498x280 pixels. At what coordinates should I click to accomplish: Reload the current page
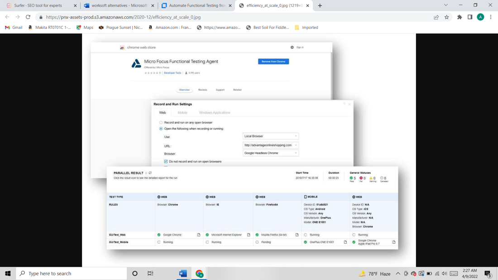coord(28,17)
